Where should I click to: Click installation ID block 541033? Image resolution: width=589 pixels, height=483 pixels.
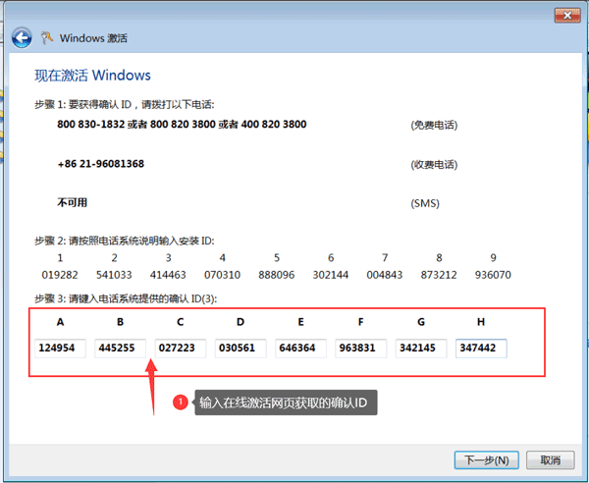(x=114, y=275)
